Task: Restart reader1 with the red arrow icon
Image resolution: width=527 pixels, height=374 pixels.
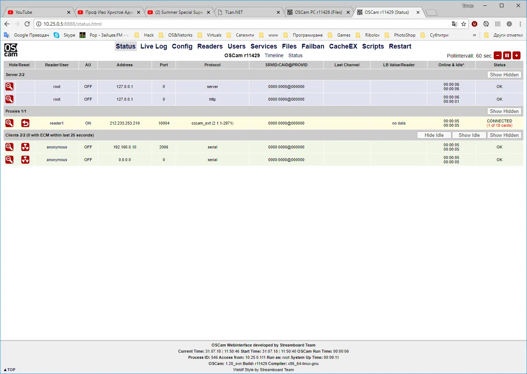Action: pyautogui.click(x=25, y=123)
